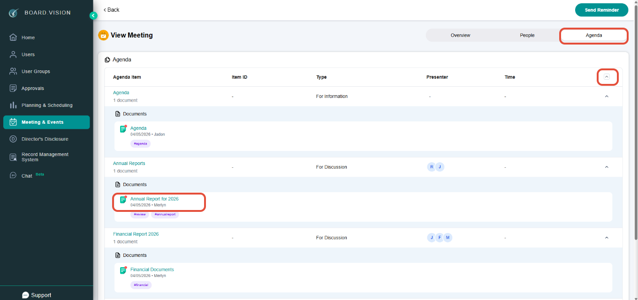638x300 pixels.
Task: Switch to the People tab
Action: pos(527,35)
